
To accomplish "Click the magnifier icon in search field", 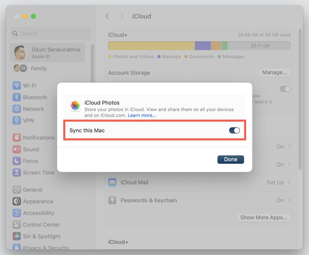I will tap(15, 34).
